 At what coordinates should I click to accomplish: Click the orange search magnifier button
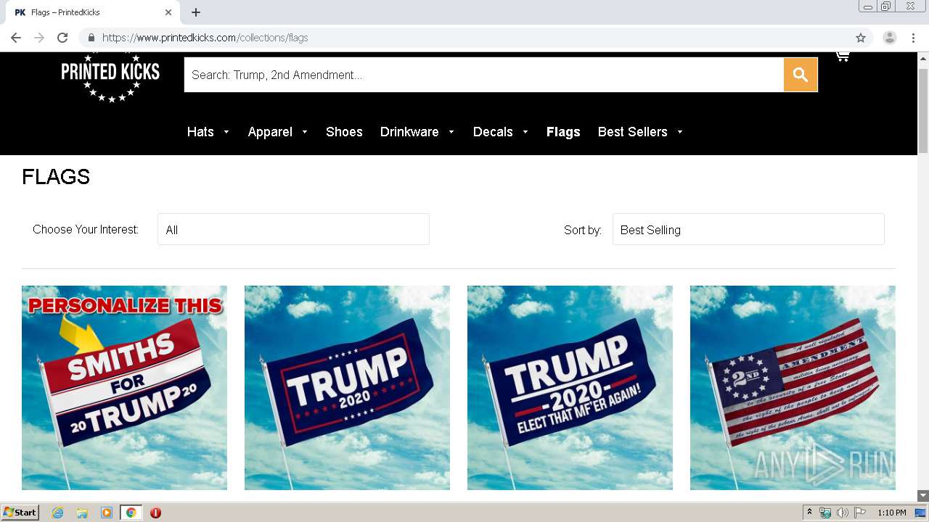801,75
